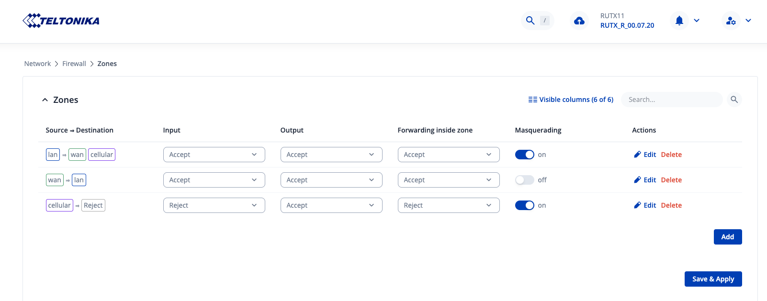Click Save & Apply
The image size is (767, 301).
[713, 279]
